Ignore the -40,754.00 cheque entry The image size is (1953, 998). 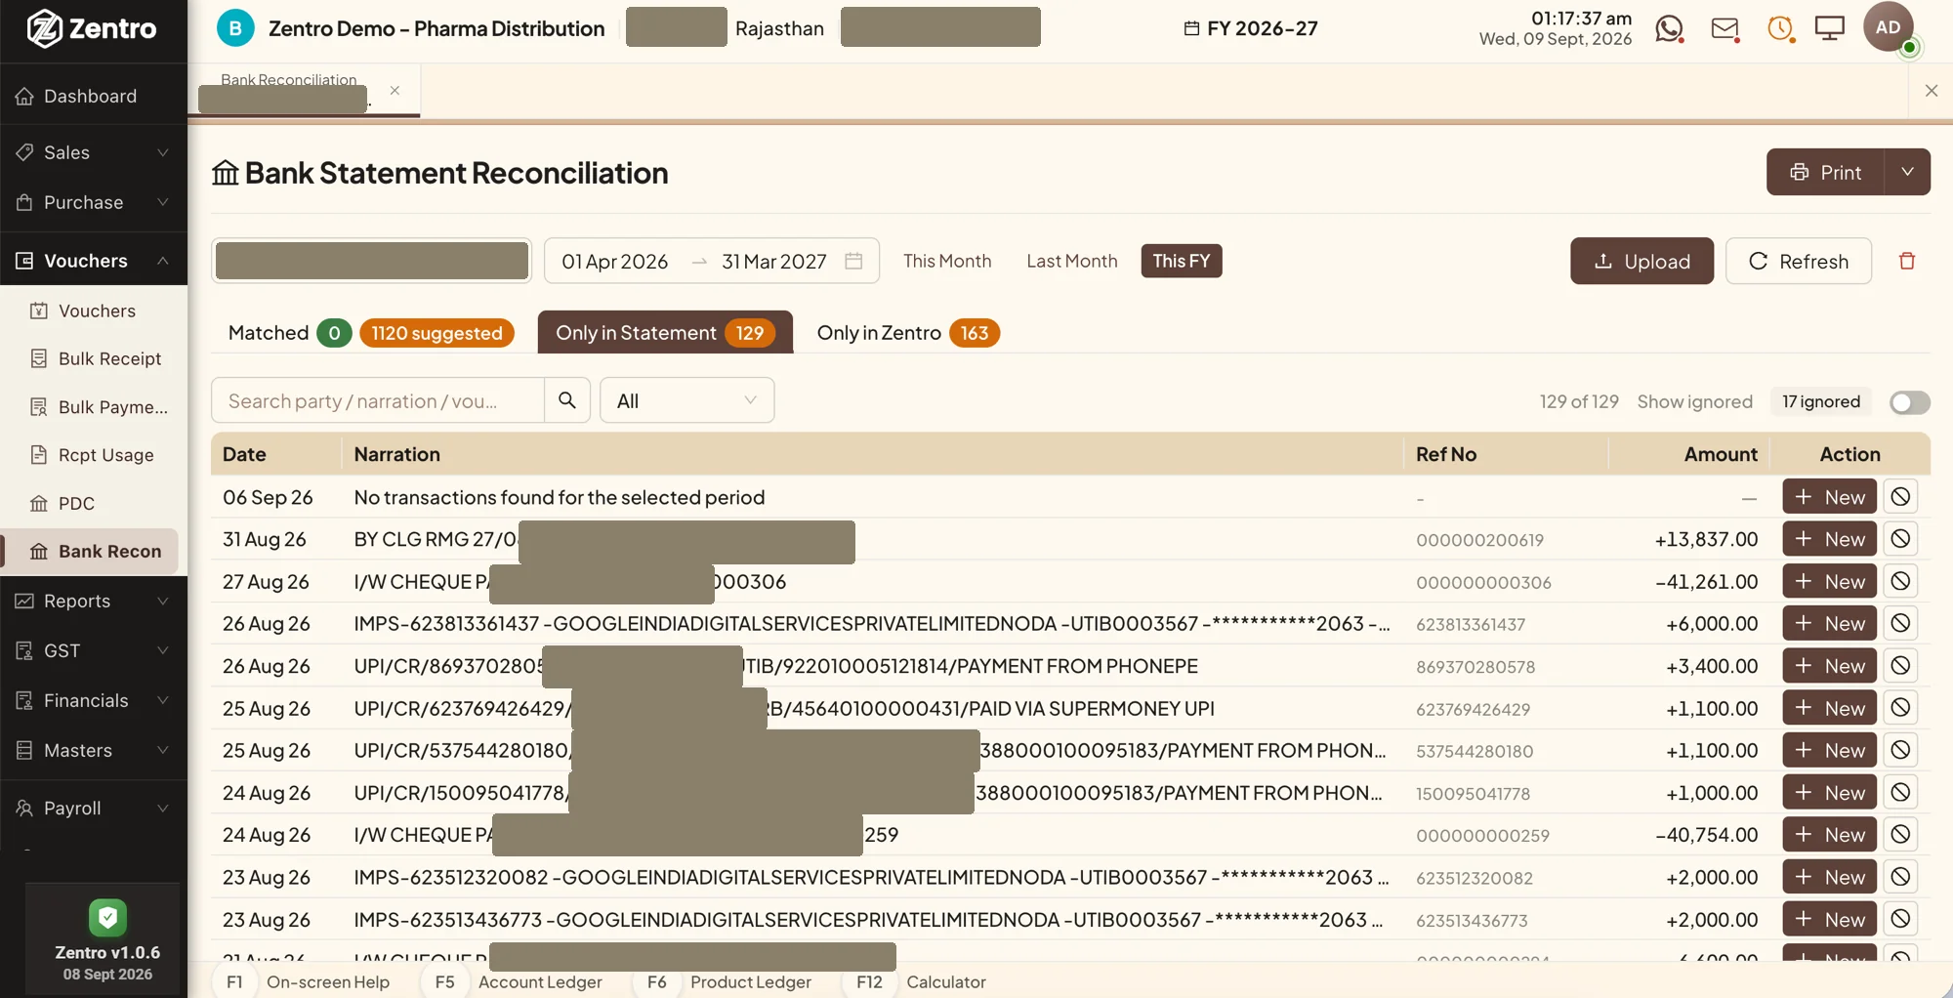[x=1899, y=835]
